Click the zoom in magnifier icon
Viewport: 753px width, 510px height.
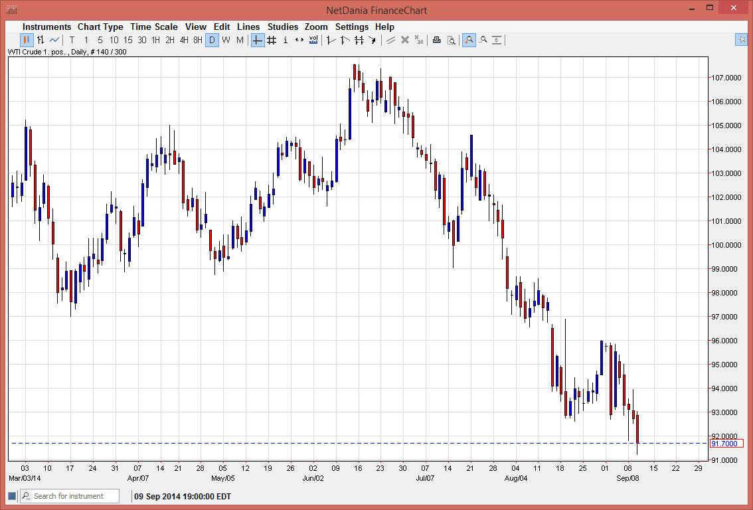click(x=468, y=40)
